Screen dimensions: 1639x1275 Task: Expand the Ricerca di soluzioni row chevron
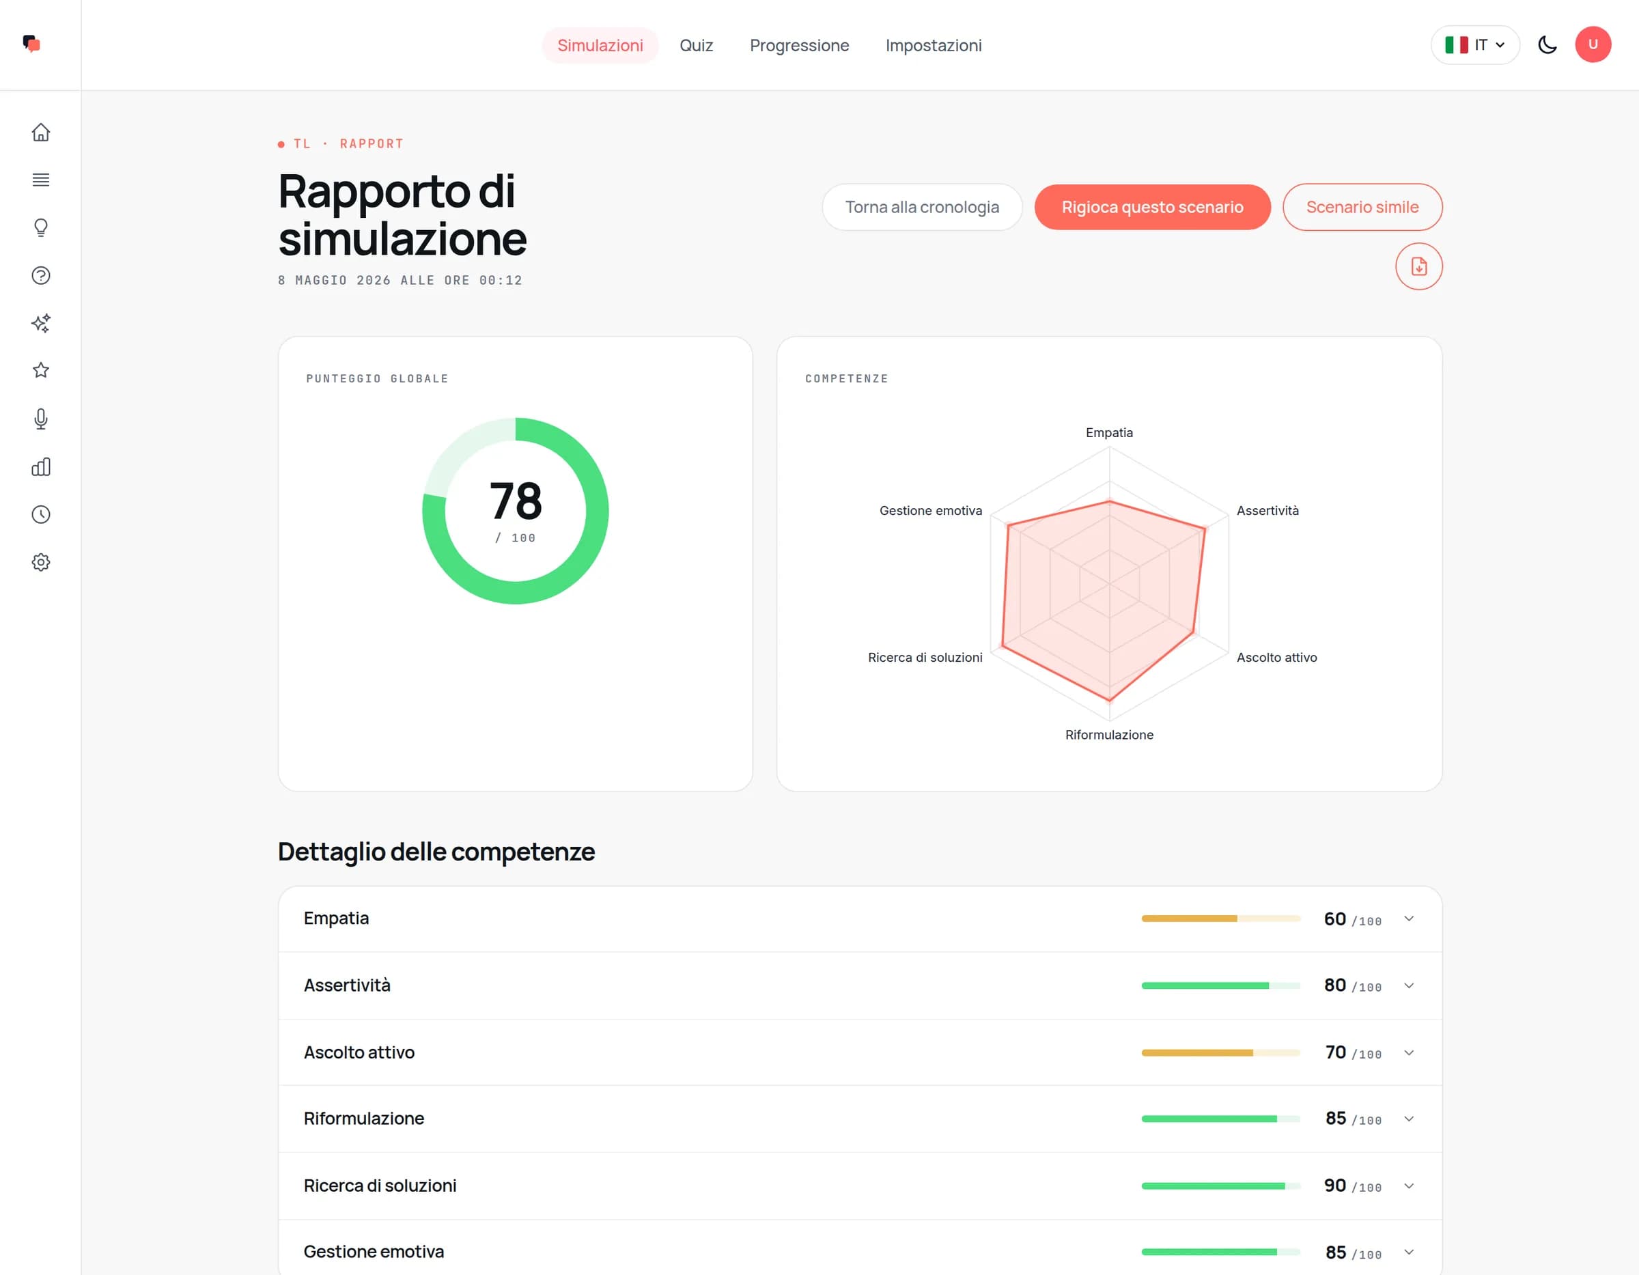point(1409,1186)
